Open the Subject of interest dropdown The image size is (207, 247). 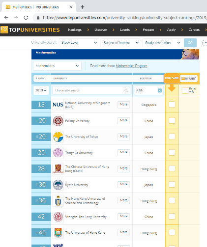[120, 43]
